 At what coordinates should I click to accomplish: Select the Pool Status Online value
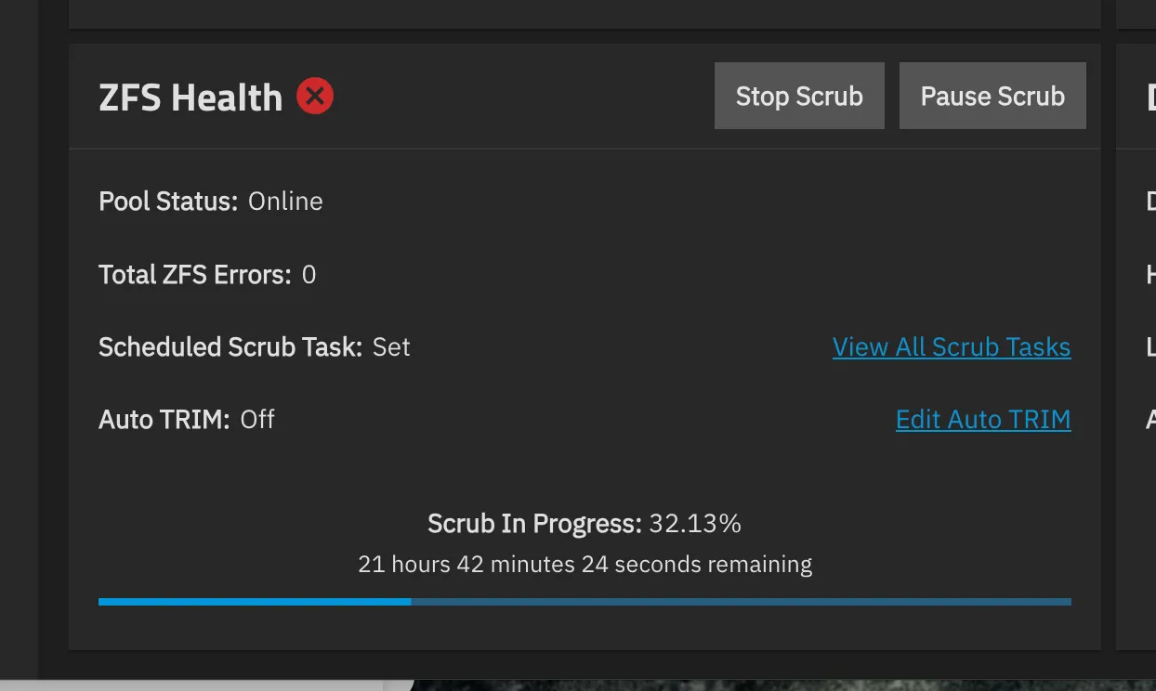(284, 201)
